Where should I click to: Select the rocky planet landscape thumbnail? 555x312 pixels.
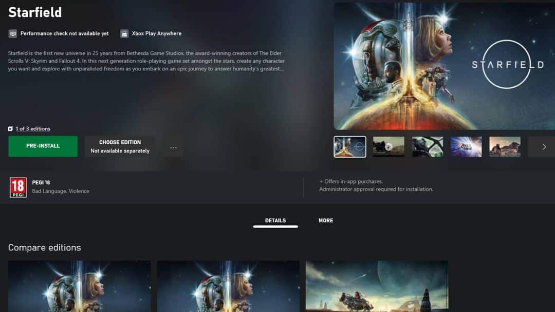pyautogui.click(x=505, y=147)
